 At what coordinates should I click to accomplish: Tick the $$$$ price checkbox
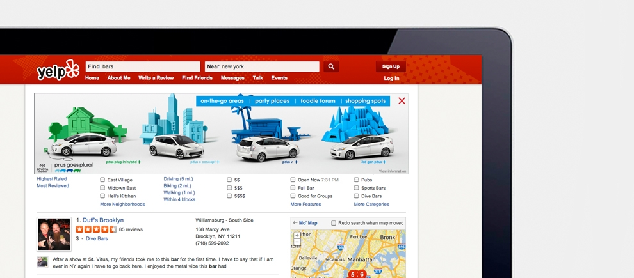pyautogui.click(x=229, y=196)
